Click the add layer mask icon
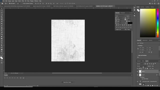Screen dimensions: 160x90 click(148, 85)
